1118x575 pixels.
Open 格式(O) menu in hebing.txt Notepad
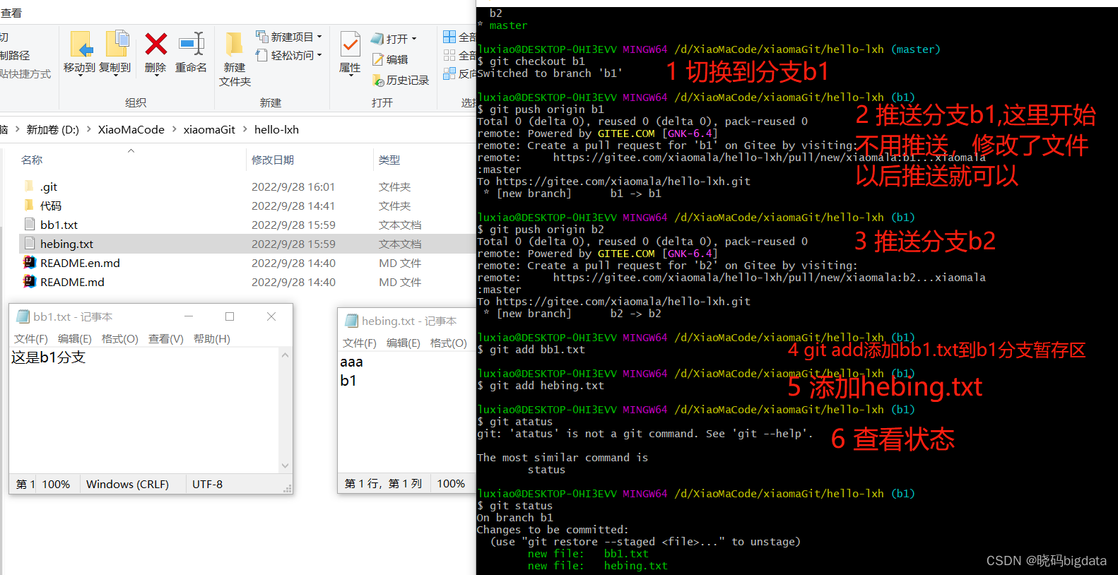449,343
